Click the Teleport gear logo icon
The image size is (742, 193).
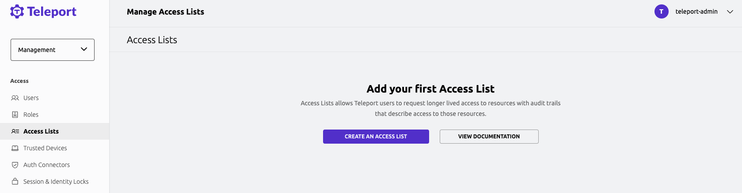[17, 11]
